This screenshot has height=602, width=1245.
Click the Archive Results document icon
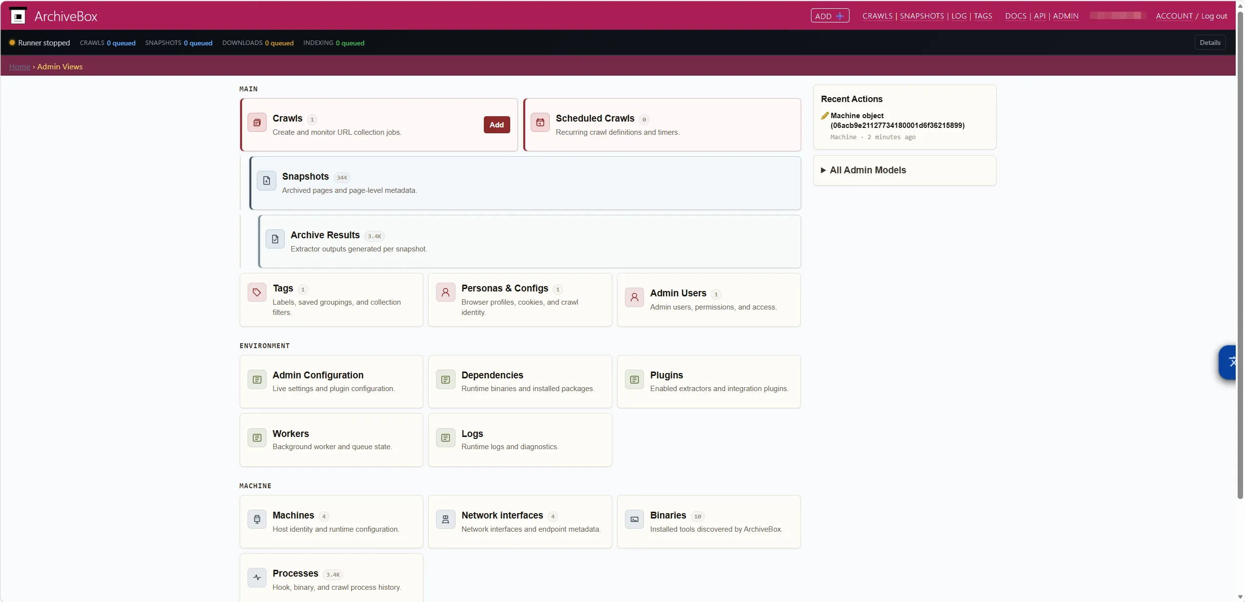275,239
